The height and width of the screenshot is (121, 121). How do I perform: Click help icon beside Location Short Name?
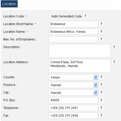coord(101,24)
